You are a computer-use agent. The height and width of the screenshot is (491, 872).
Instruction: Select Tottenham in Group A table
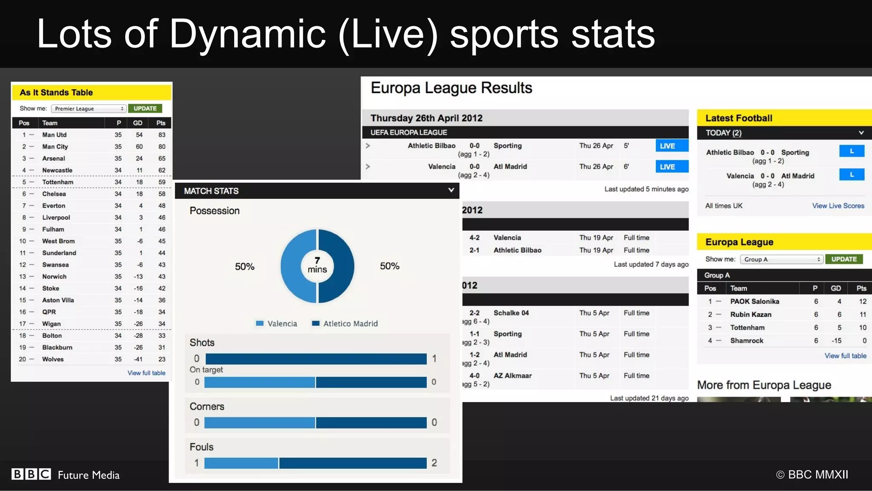[x=784, y=328]
